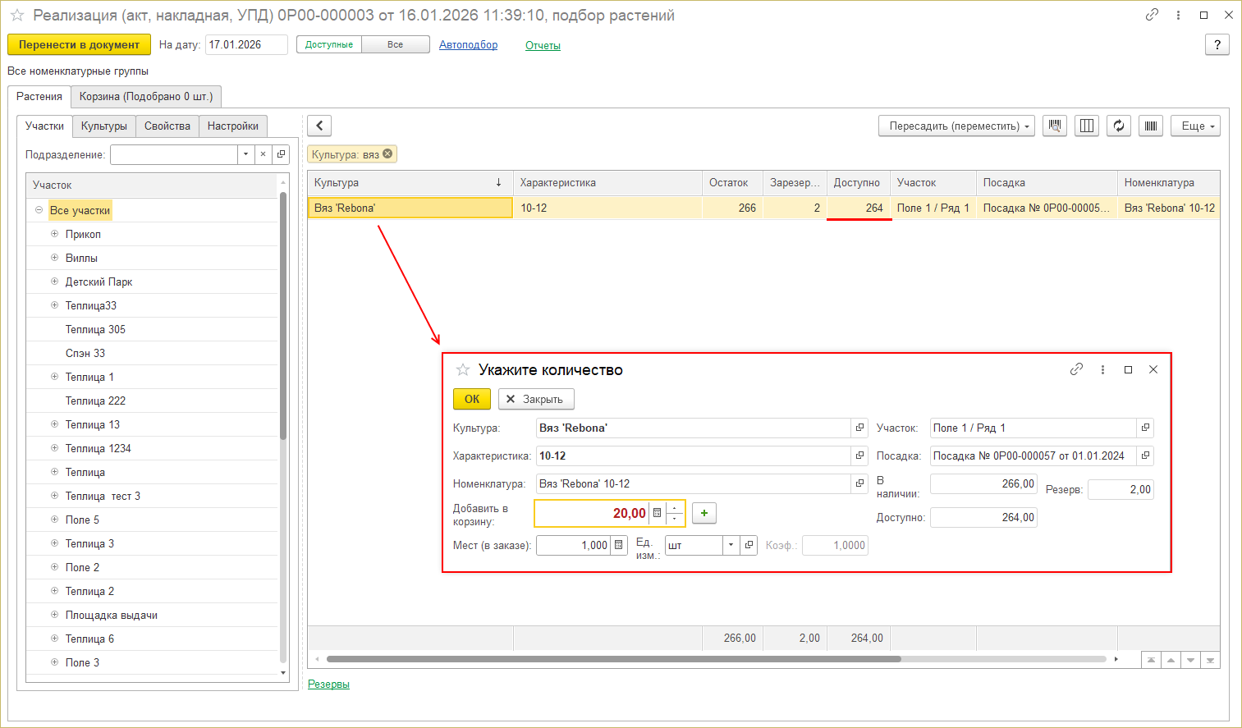The image size is (1242, 728).
Task: Switch to the 'Культуры' tab
Action: 104,126
